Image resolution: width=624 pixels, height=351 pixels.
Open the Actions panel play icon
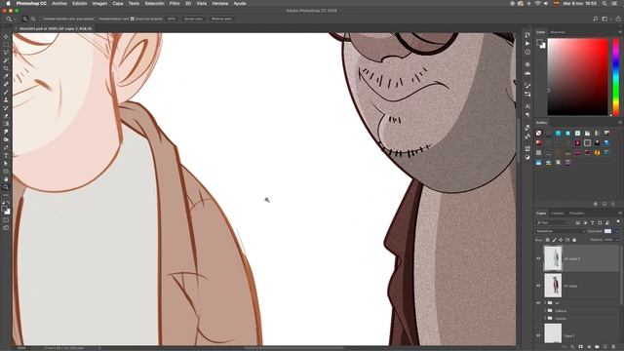527,43
